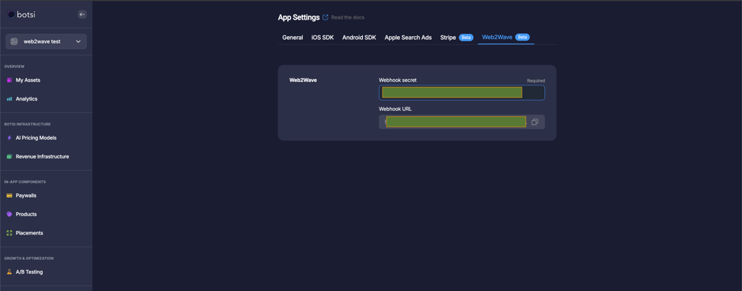Click the OVERVIEW section header

pos(14,67)
